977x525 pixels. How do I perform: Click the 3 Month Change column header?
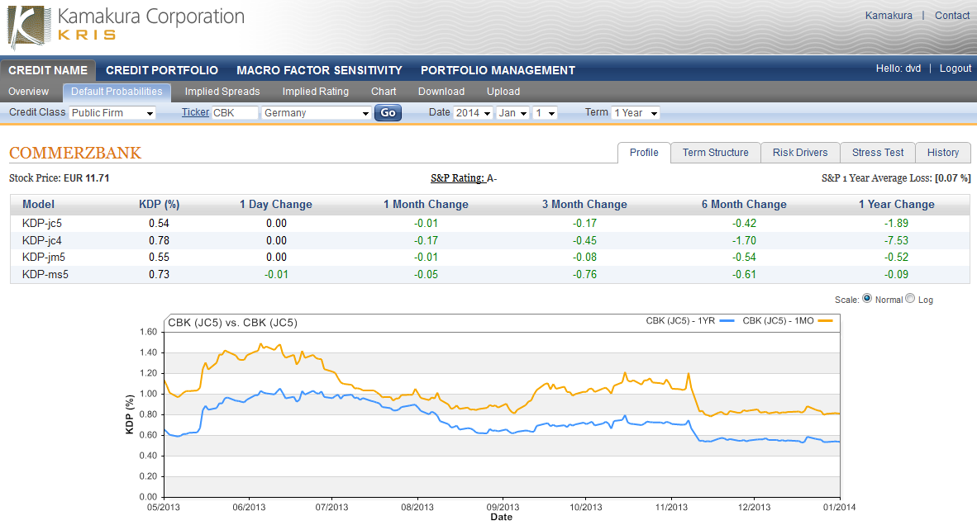tap(584, 204)
